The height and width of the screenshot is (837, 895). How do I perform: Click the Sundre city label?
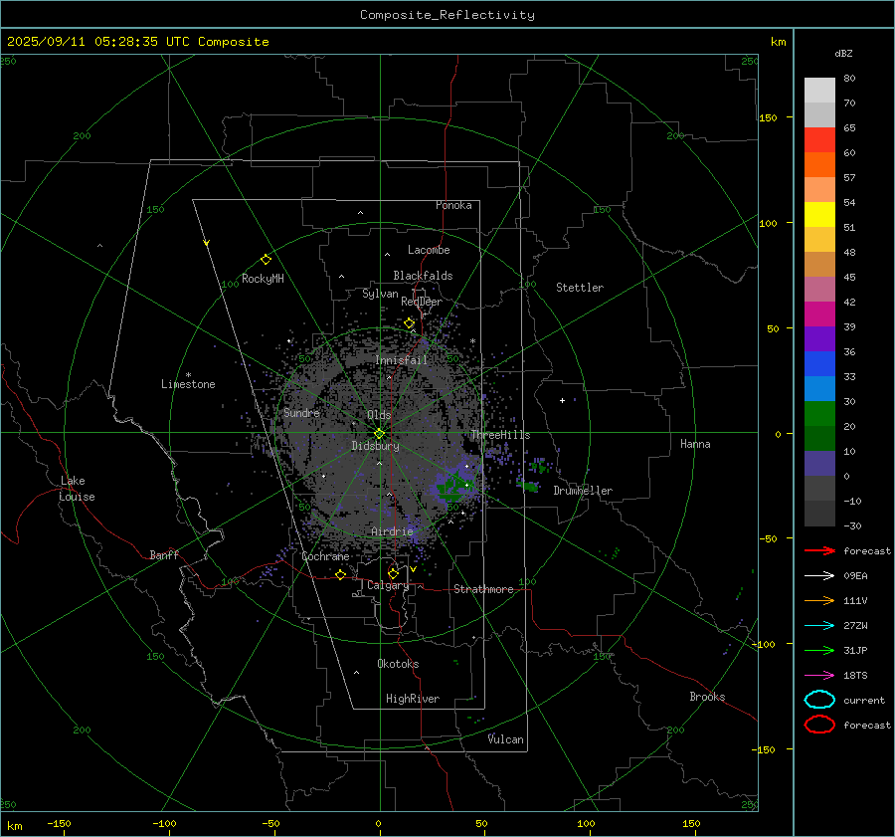[301, 412]
